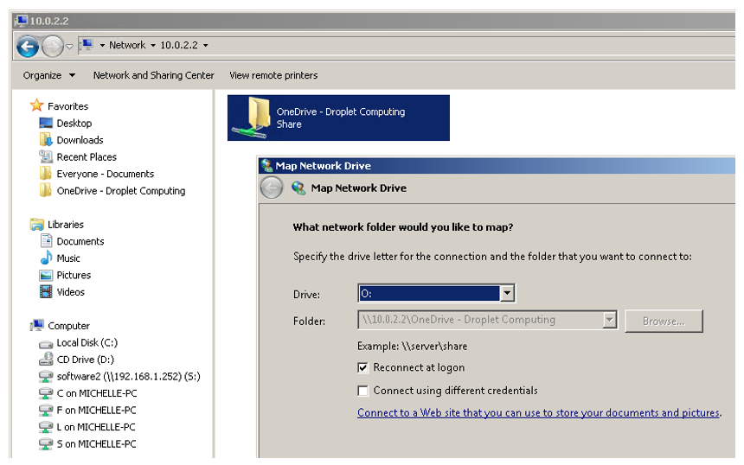Open the Organize menu
The width and height of the screenshot is (744, 465).
[48, 75]
